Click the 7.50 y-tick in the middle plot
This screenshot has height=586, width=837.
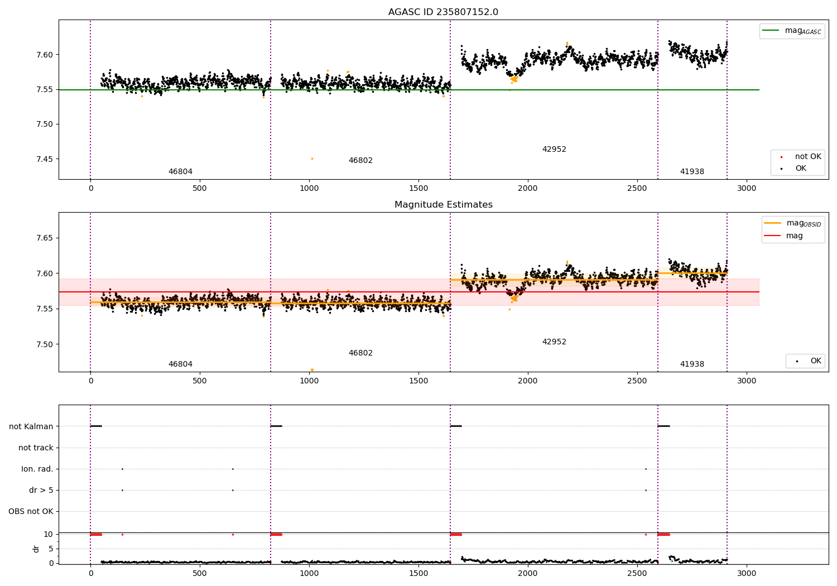(x=44, y=344)
